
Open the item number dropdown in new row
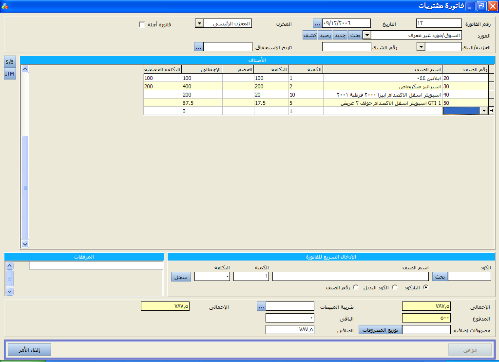[484, 111]
